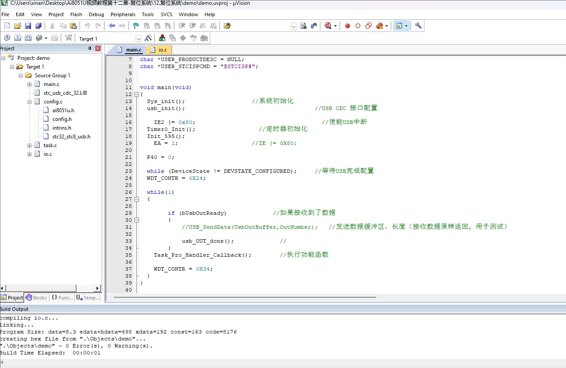Viewport: 566px width, 368px height.
Task: Open Options for Target magic wand icon
Action: [148, 38]
